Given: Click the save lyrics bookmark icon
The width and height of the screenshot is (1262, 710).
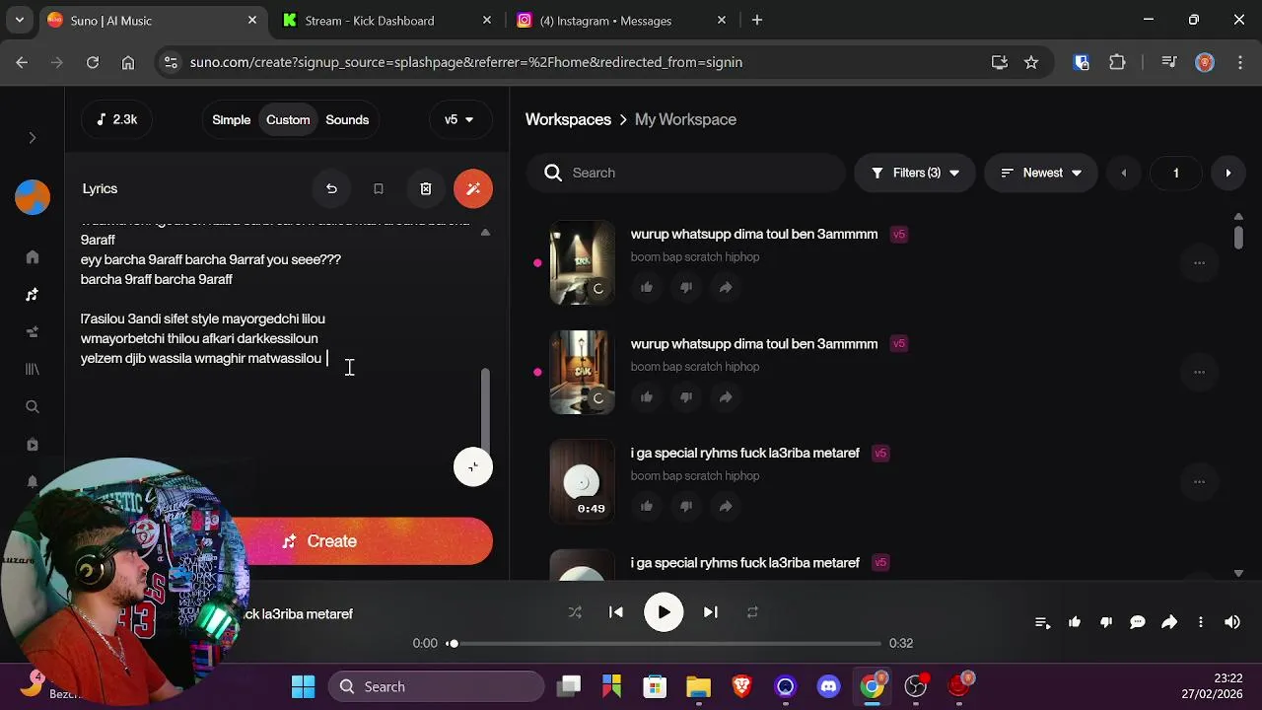Looking at the screenshot, I should 379,188.
